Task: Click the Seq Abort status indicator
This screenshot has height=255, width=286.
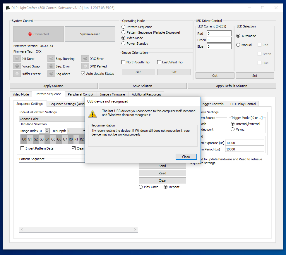Action: [51, 74]
